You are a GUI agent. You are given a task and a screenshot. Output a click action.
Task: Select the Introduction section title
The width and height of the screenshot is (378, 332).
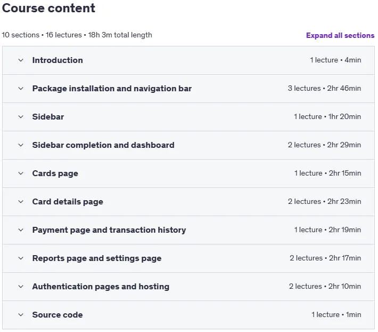[57, 60]
